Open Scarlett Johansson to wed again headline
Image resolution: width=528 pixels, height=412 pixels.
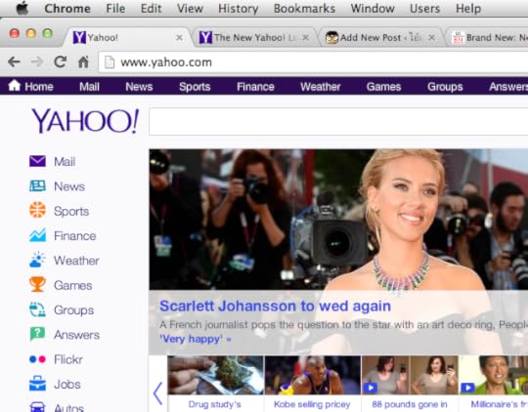pos(275,306)
